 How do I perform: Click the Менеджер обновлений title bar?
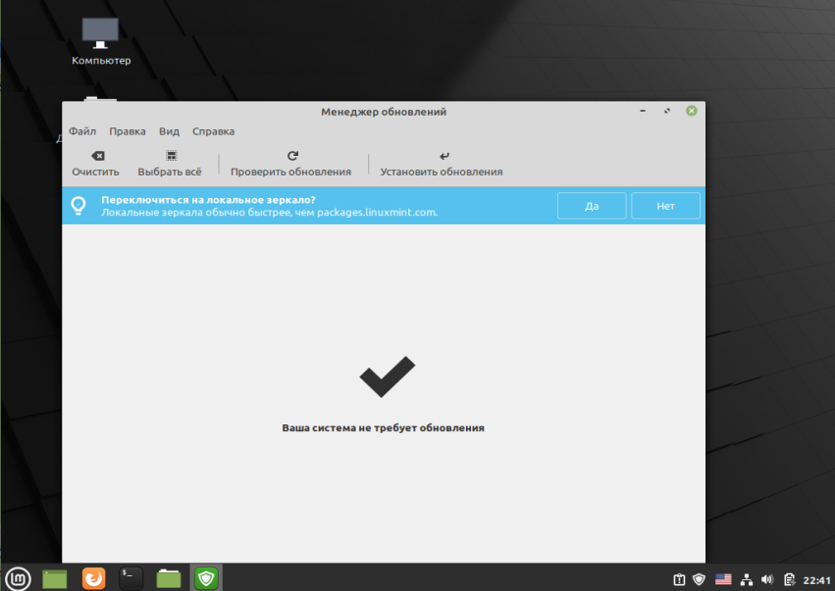[384, 112]
